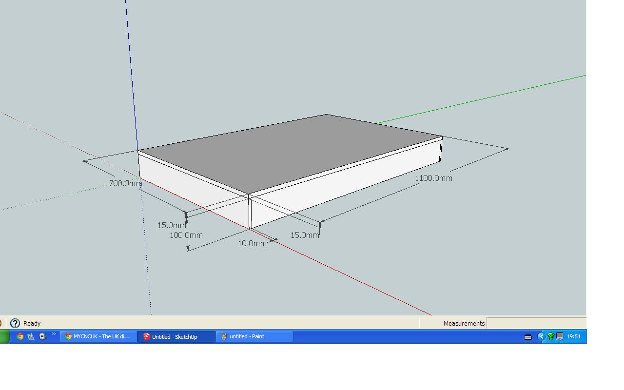Open Chrome from the quick launch bar
Image resolution: width=624 pixels, height=390 pixels.
[20, 336]
